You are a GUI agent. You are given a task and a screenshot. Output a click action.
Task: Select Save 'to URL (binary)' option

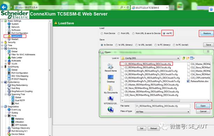pyautogui.click(x=116, y=45)
